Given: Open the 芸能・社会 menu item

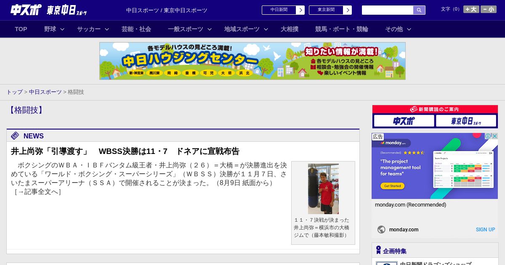Looking at the screenshot, I should (136, 29).
